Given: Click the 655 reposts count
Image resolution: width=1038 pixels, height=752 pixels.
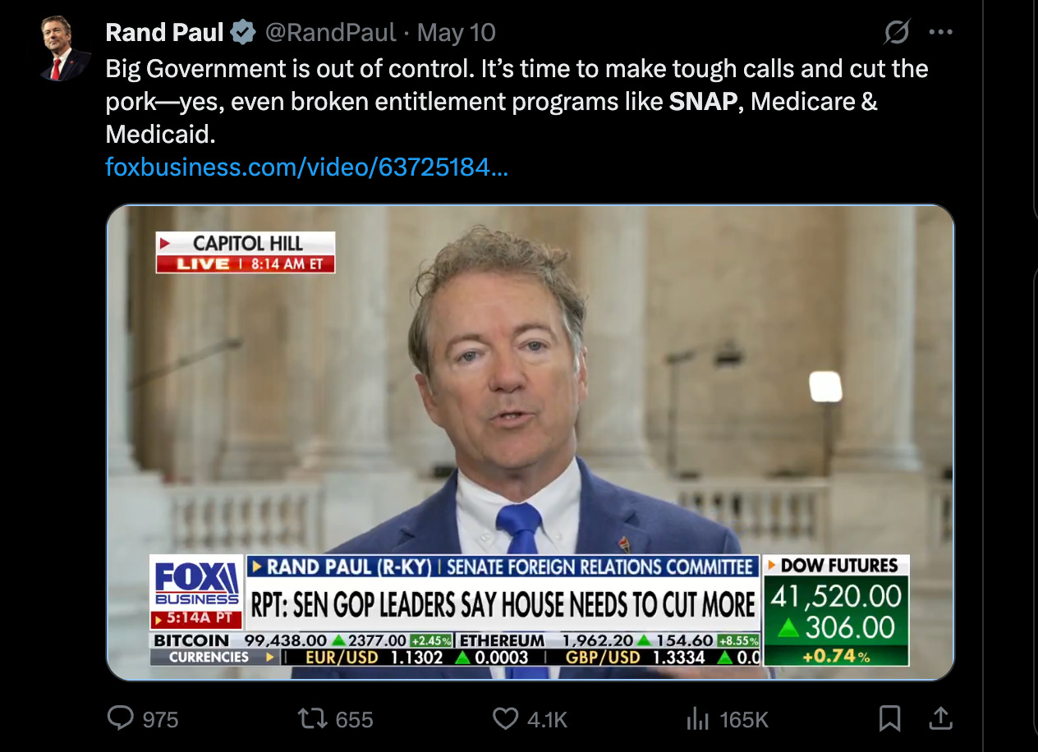Looking at the screenshot, I should (354, 720).
